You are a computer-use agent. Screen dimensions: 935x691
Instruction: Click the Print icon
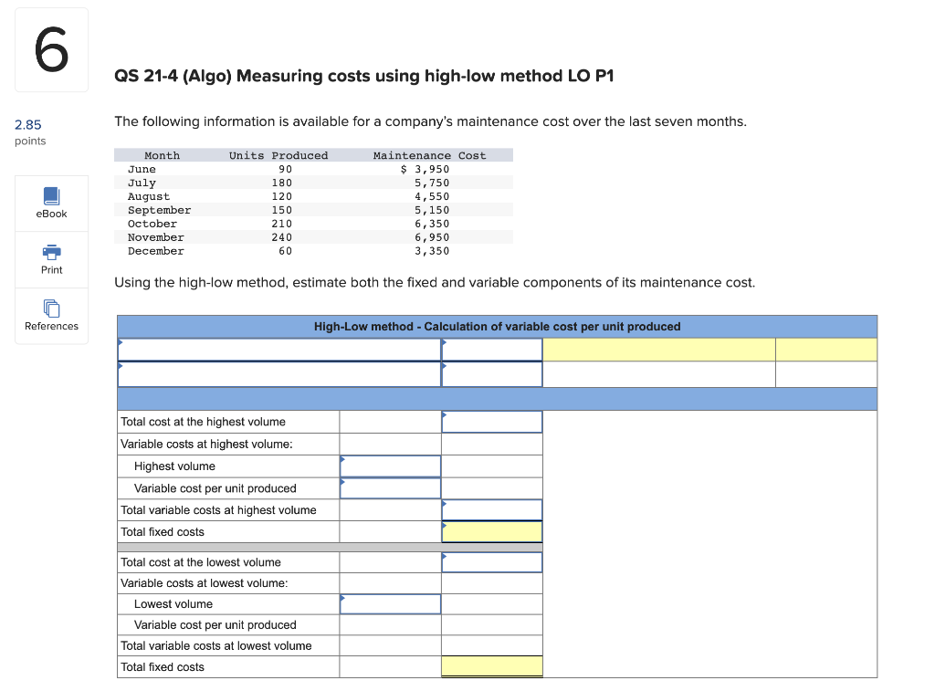(50, 259)
